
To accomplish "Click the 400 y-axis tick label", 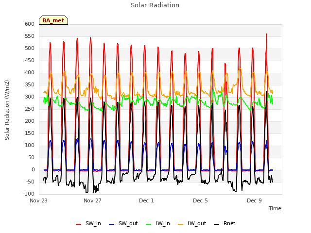I will pos(30,72).
